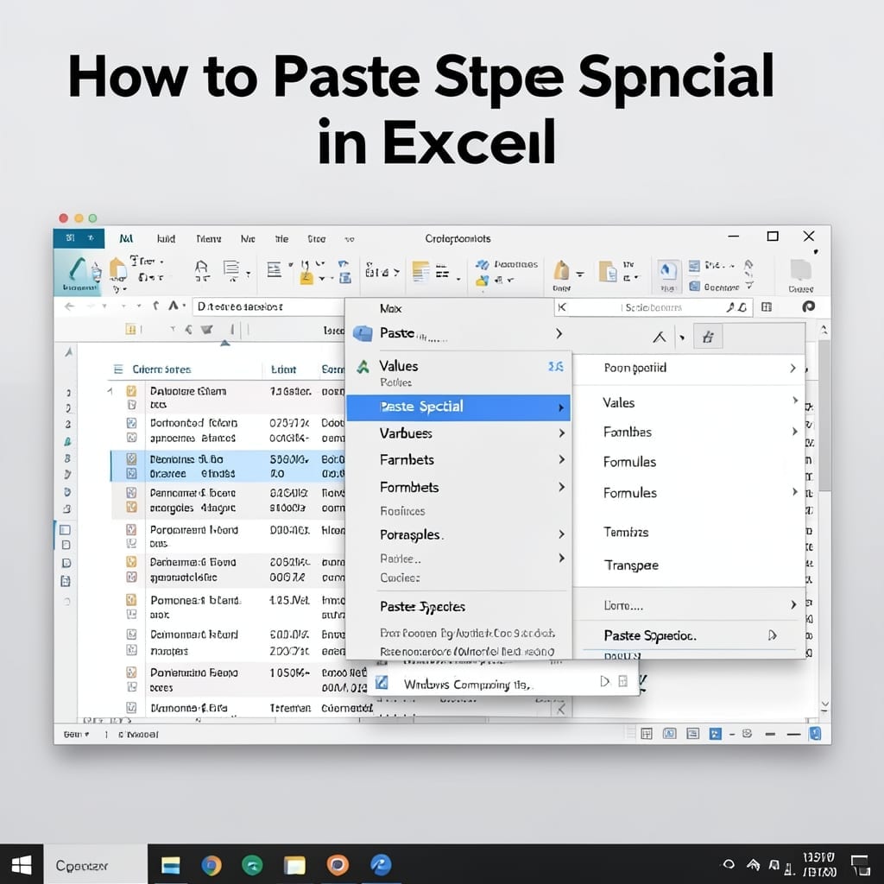This screenshot has height=884, width=884.
Task: Click Pastee Sppedioc. in the right submenu
Action: 650,636
